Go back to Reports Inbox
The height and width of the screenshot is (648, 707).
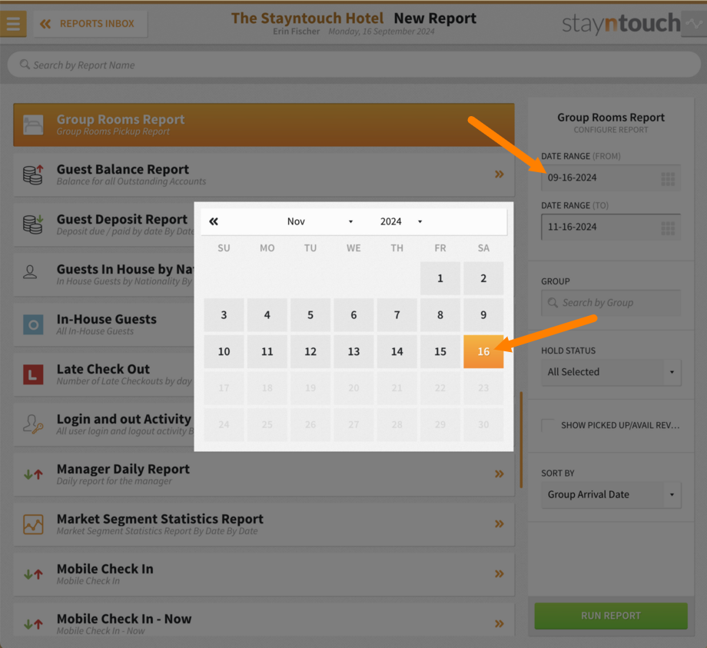click(x=90, y=24)
